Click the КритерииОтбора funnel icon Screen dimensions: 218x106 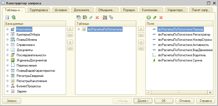13,35
